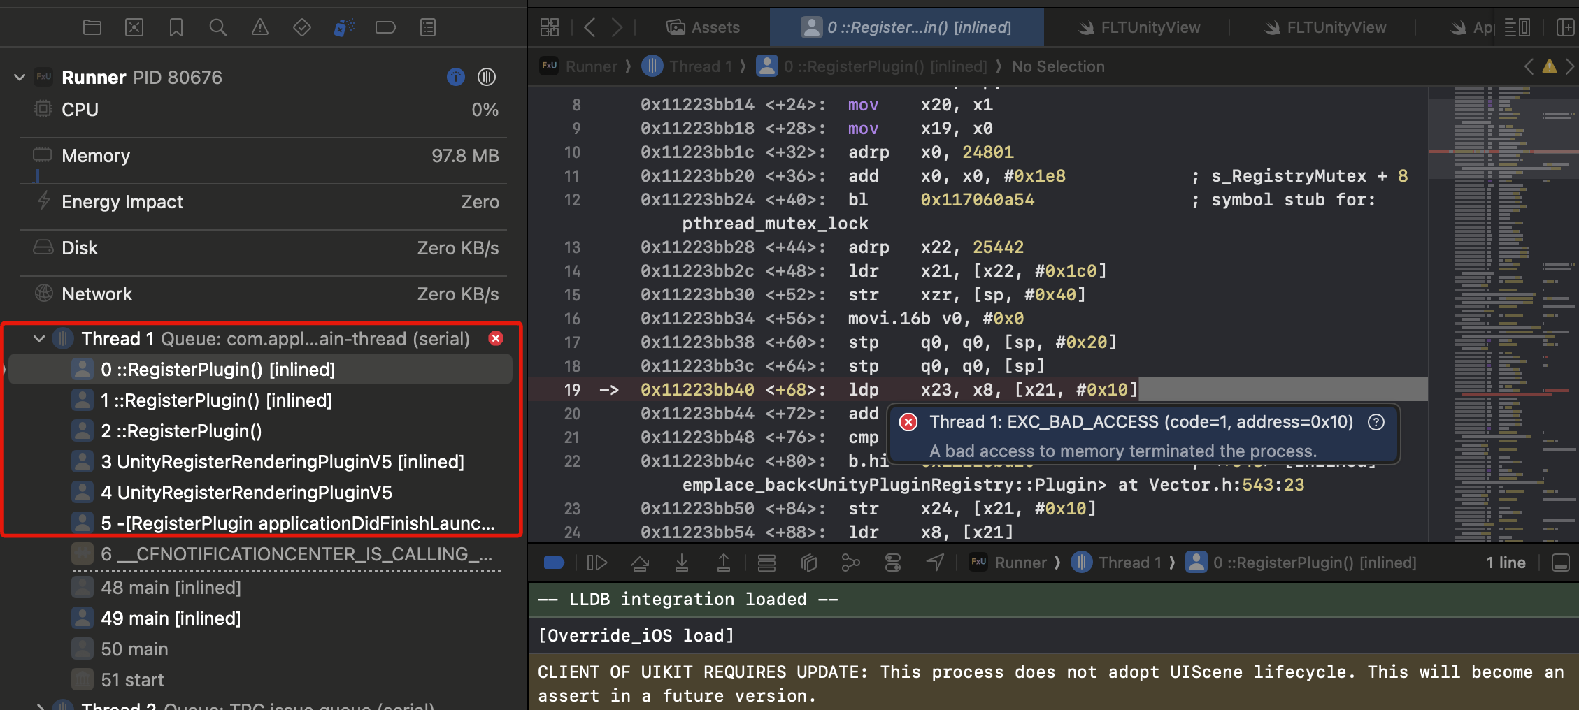Click the minimap at the editor's edge
The width and height of the screenshot is (1579, 710).
point(1503,314)
